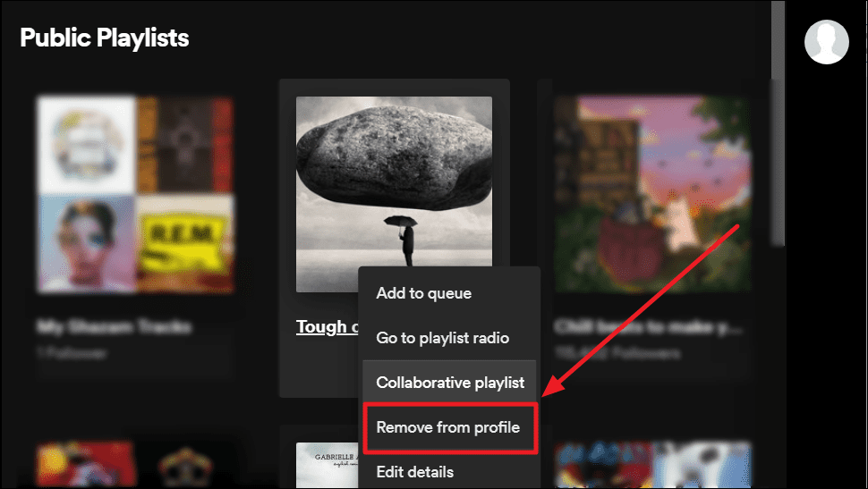Select Collaborative playlist menu entry
The height and width of the screenshot is (489, 868).
pos(449,383)
